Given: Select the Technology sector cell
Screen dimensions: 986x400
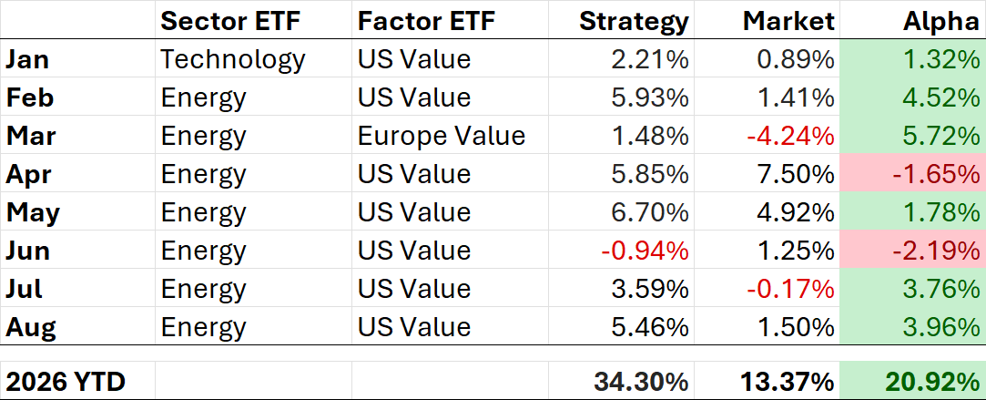Looking at the screenshot, I should (233, 59).
